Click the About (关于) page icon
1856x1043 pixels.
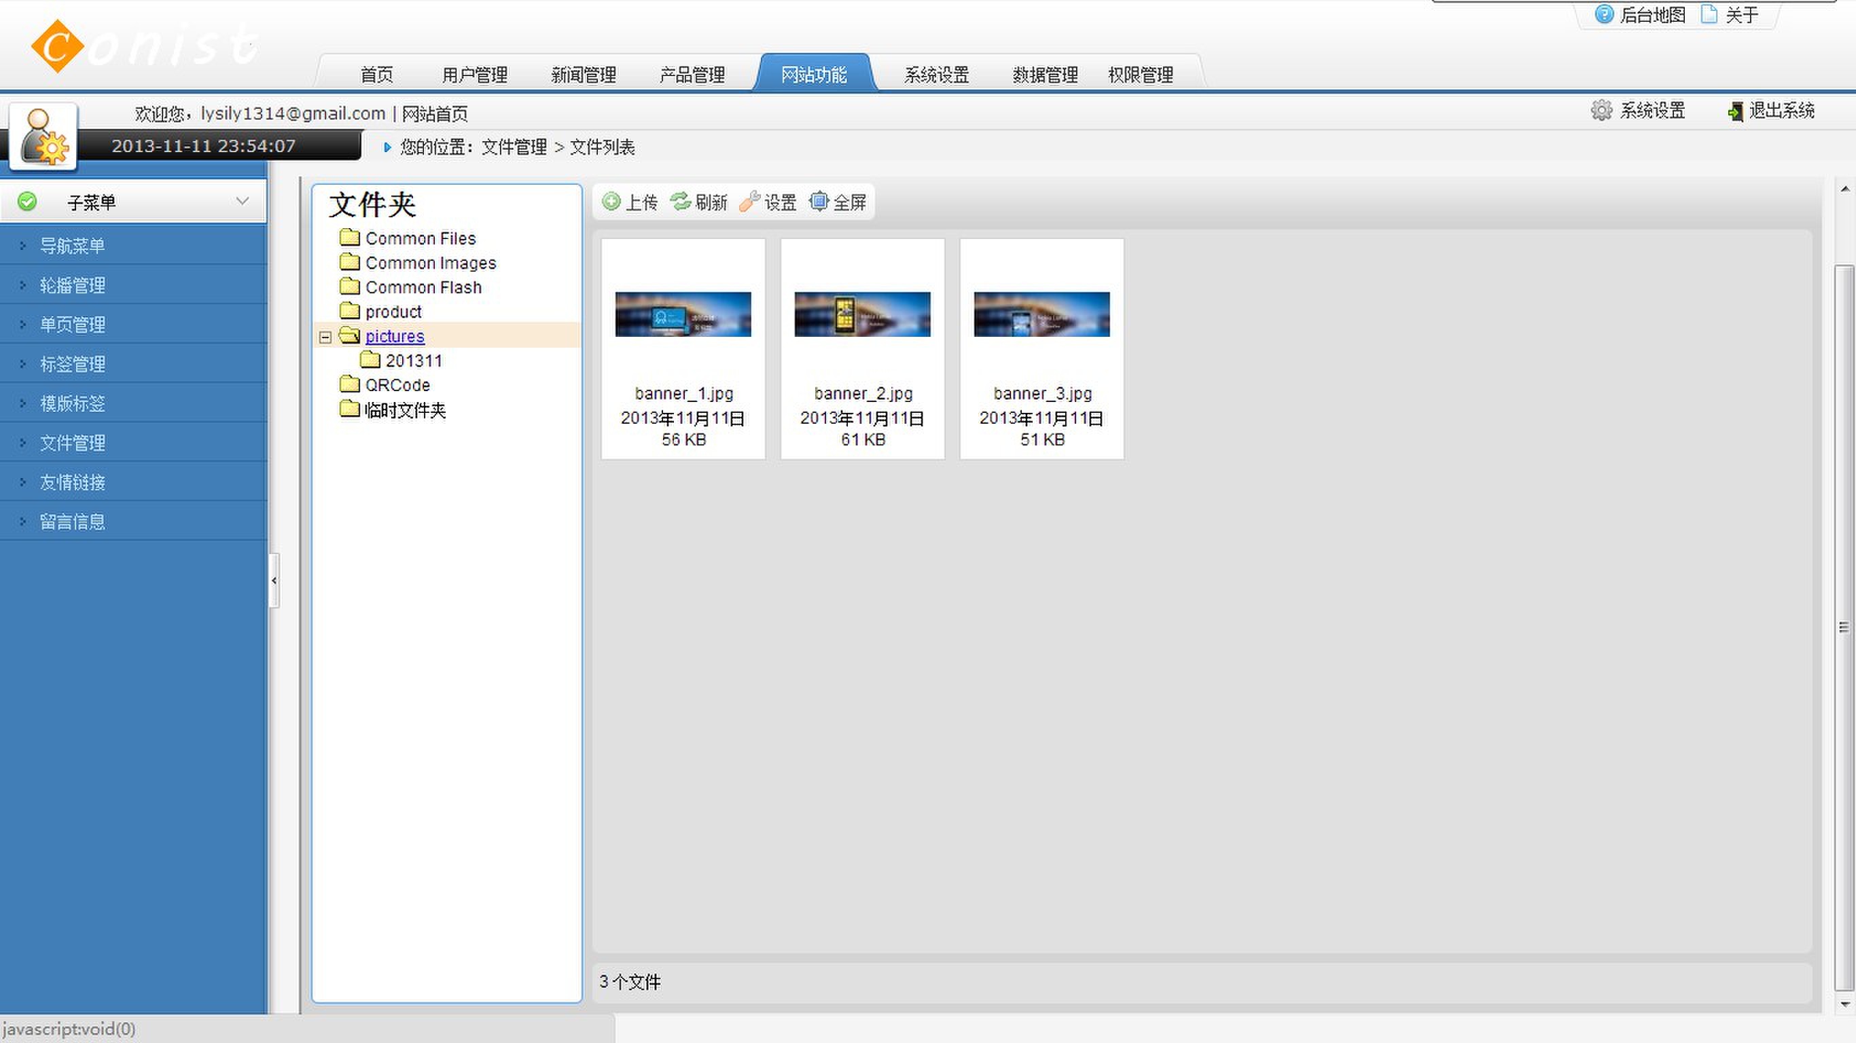1709,14
